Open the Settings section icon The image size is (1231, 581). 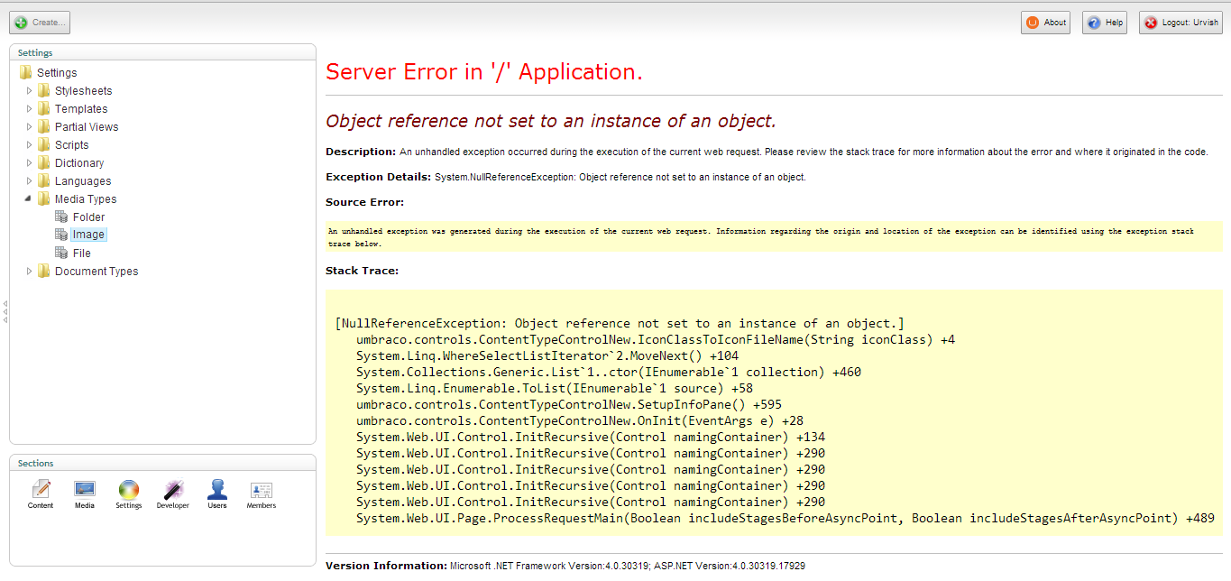pyautogui.click(x=129, y=492)
